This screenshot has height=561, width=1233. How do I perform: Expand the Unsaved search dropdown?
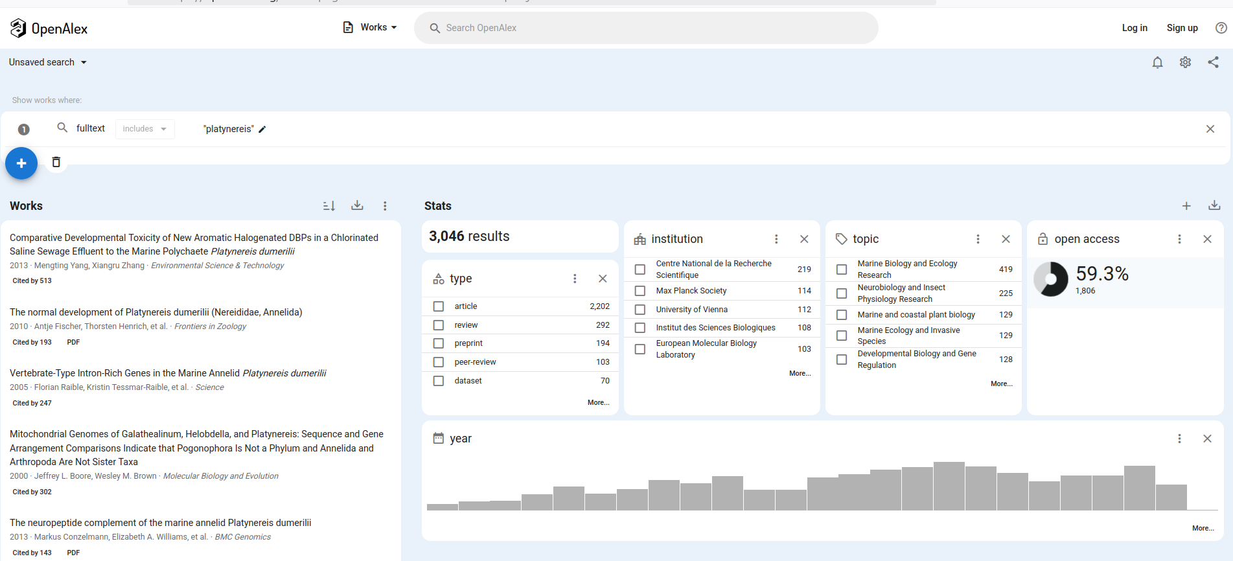[x=48, y=62]
